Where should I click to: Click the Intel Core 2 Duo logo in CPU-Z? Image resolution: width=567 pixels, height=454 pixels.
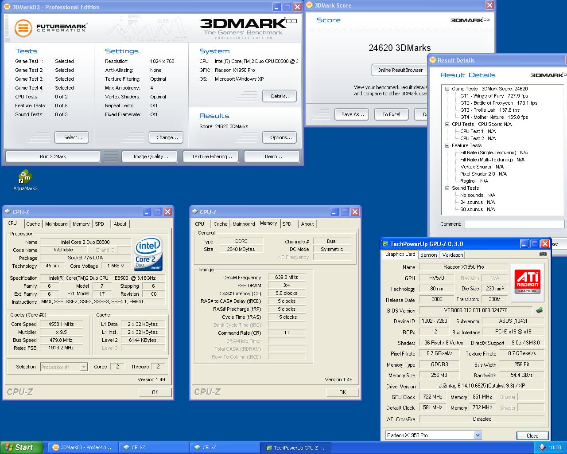148,254
